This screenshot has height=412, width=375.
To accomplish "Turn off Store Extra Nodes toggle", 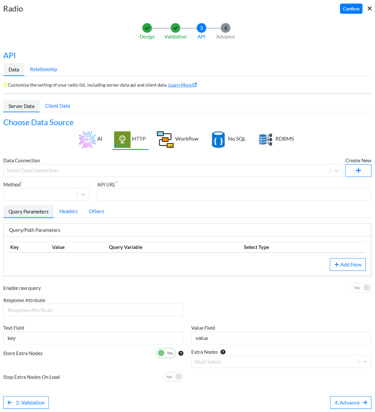I will pyautogui.click(x=166, y=353).
